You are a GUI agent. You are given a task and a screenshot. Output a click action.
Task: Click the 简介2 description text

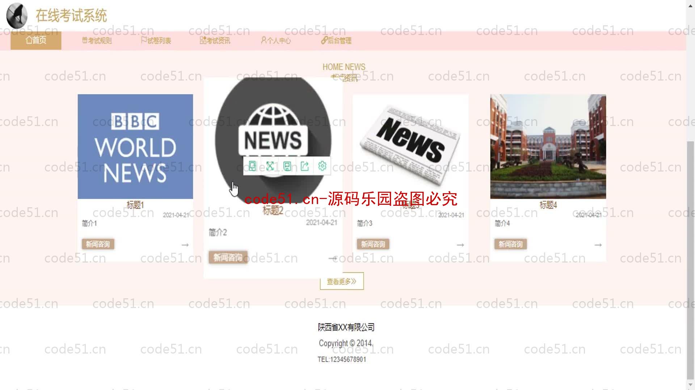tap(218, 233)
